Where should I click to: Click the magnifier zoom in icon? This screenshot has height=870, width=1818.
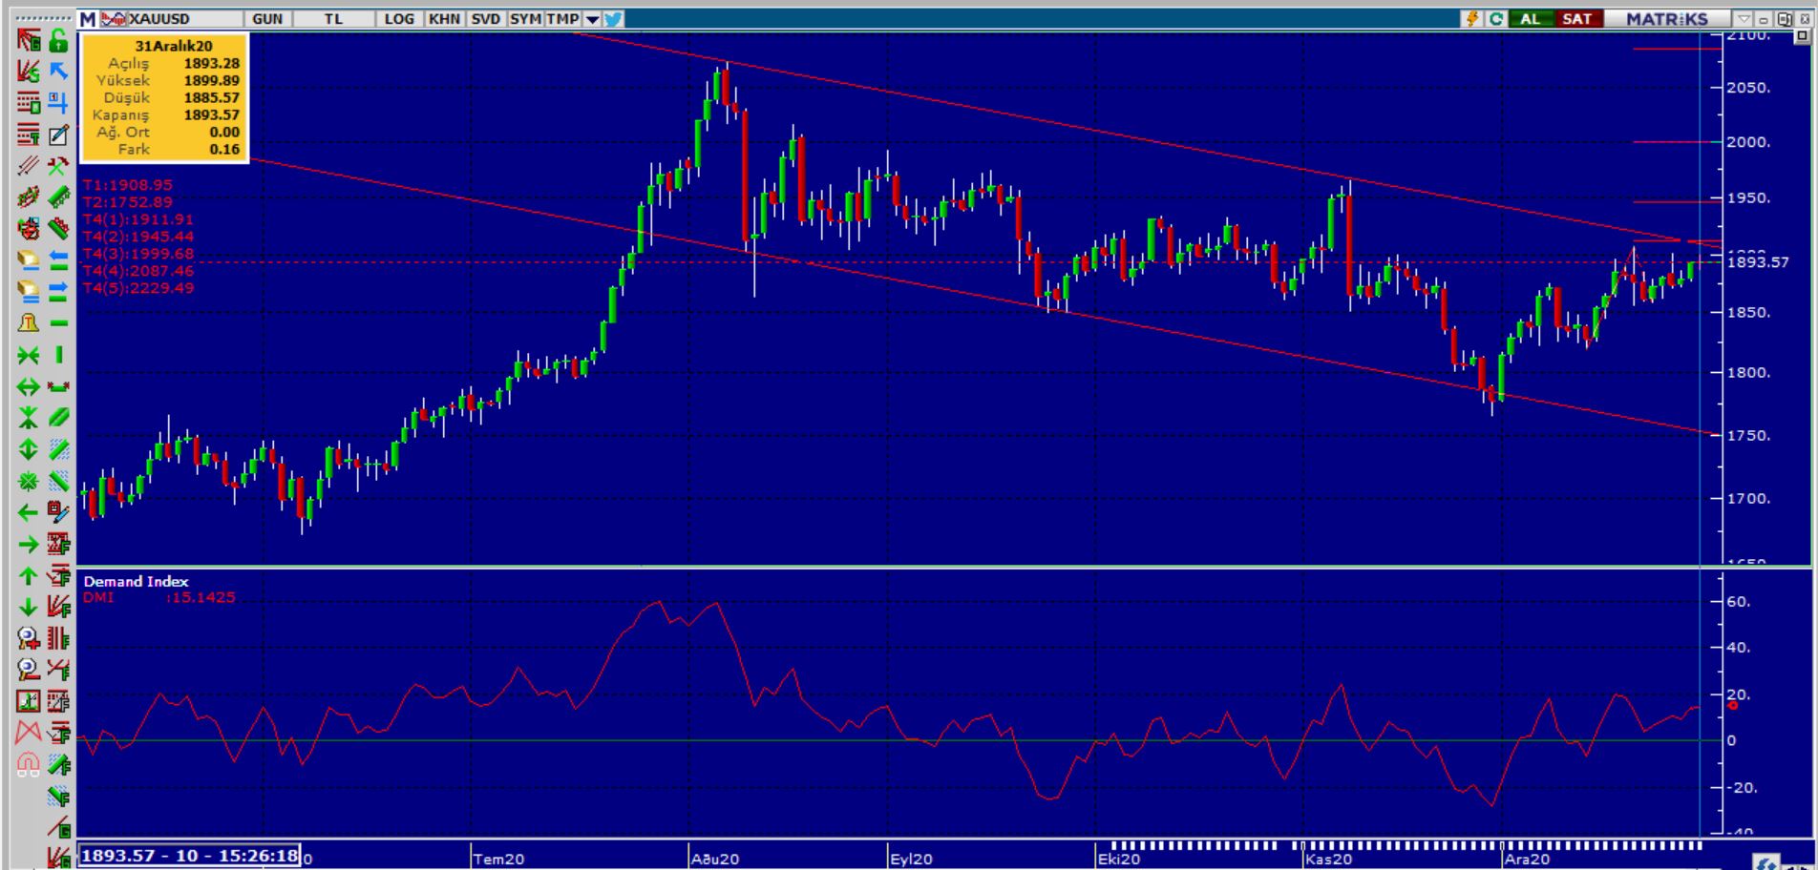[29, 638]
